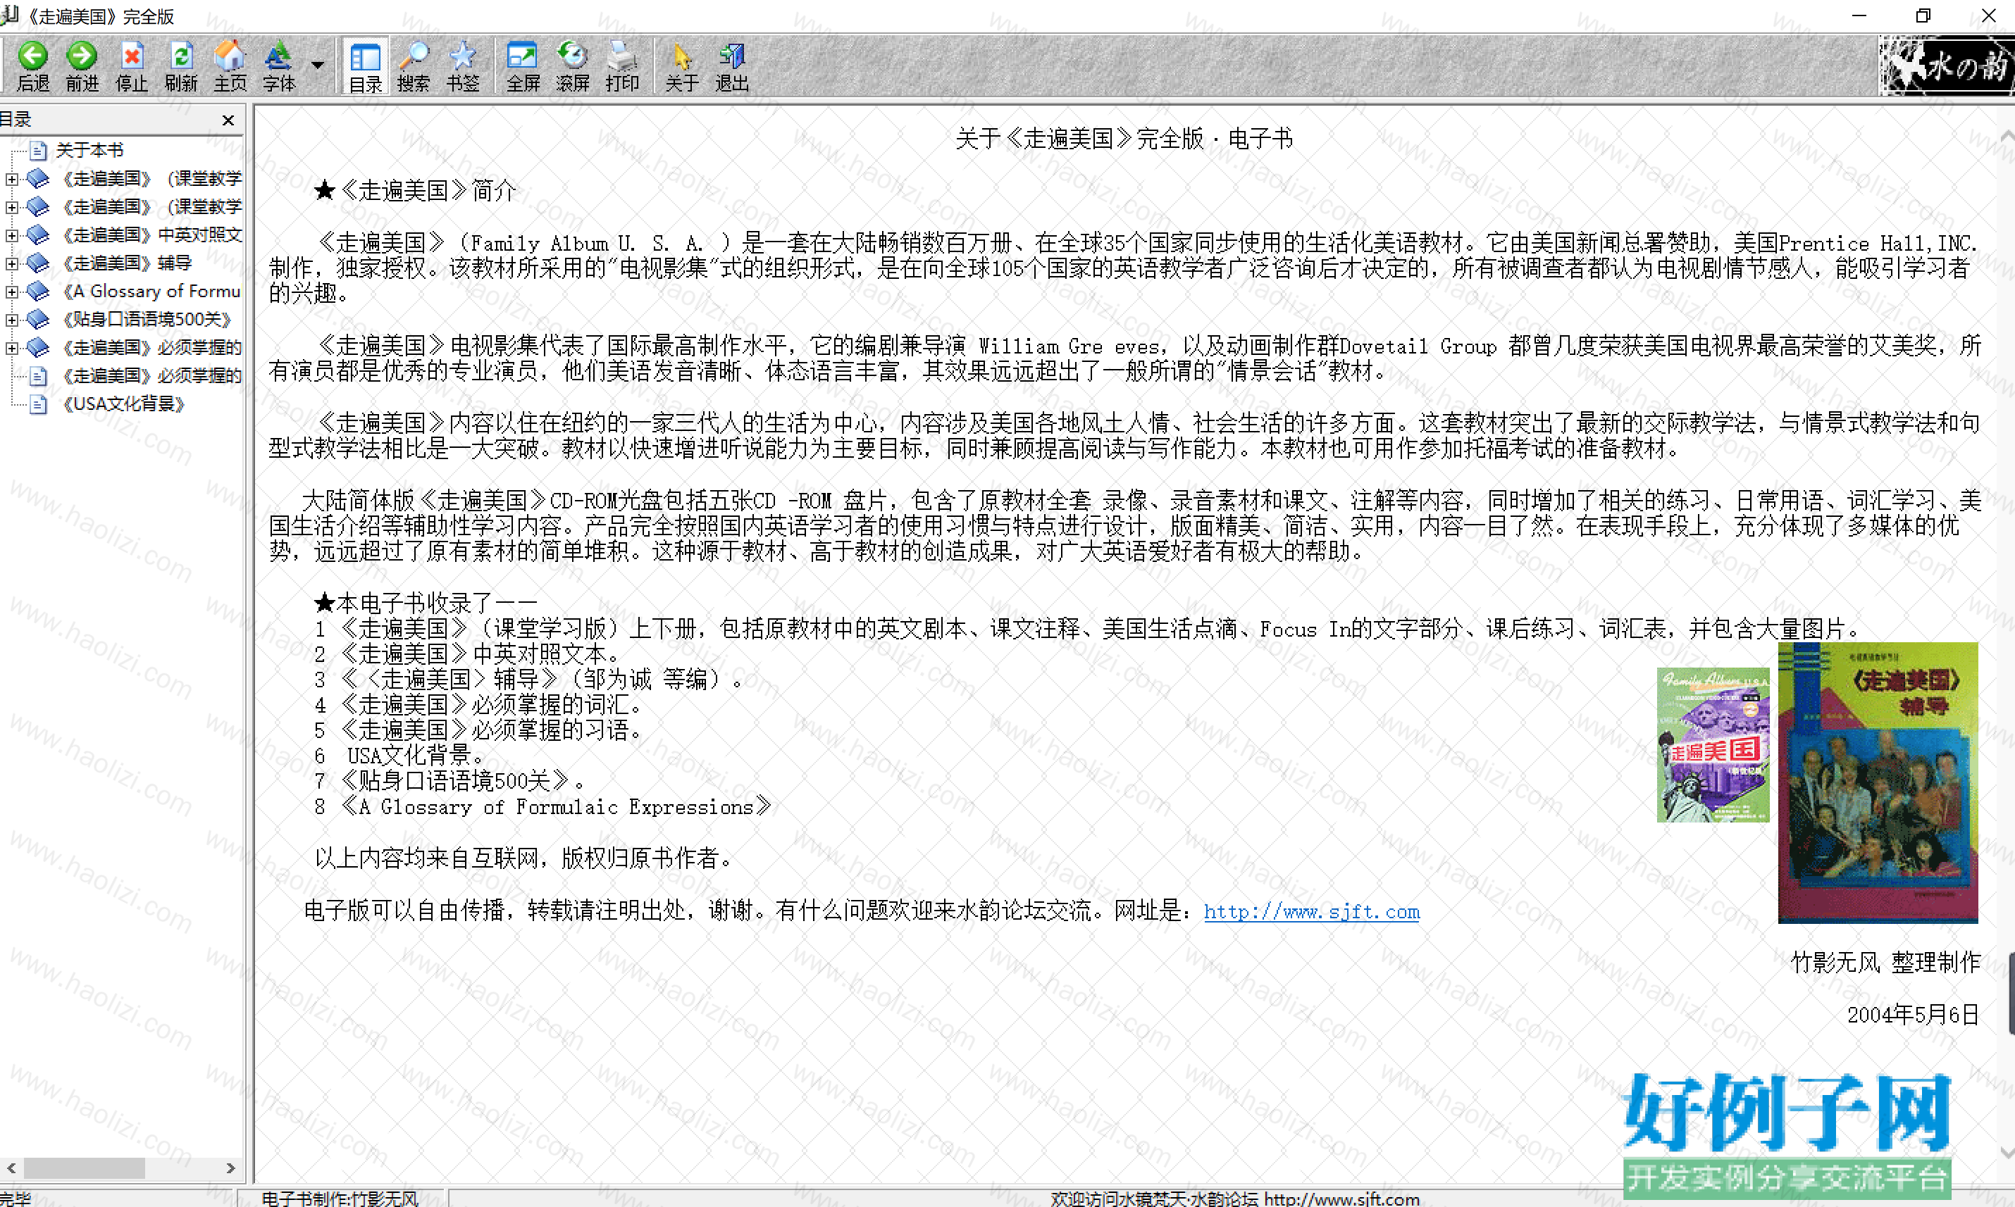Click the ★本电子书收录了 heading

coord(426,603)
